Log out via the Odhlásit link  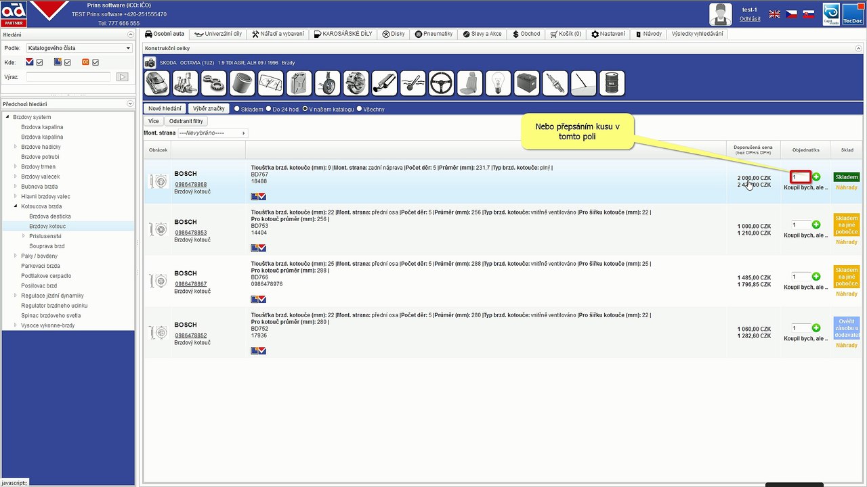tap(750, 19)
